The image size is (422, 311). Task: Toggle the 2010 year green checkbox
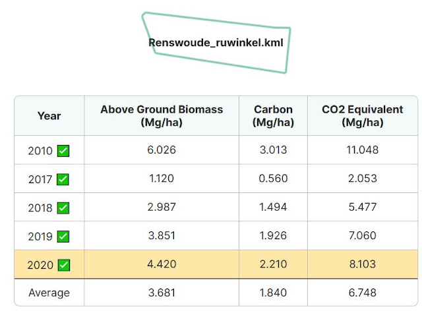(x=63, y=151)
